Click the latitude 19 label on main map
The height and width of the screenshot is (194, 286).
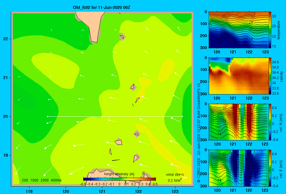point(6,155)
